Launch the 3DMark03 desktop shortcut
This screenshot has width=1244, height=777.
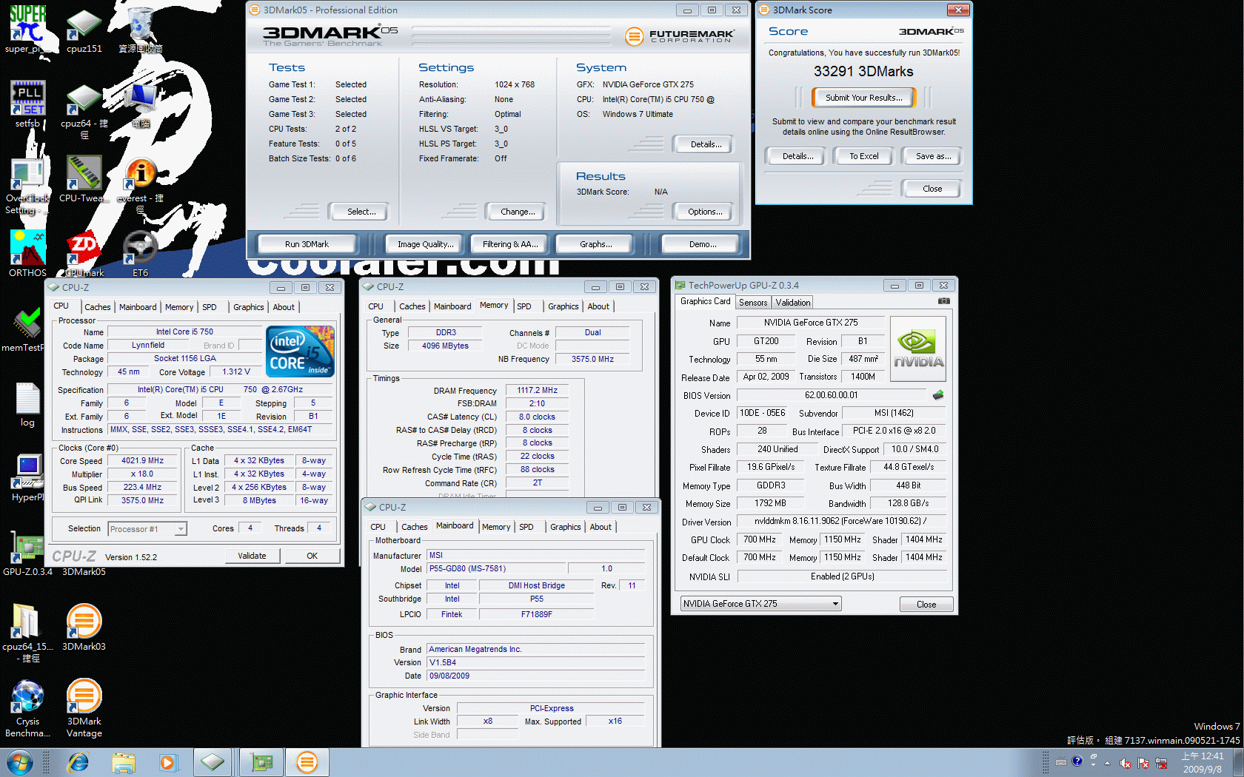84,626
